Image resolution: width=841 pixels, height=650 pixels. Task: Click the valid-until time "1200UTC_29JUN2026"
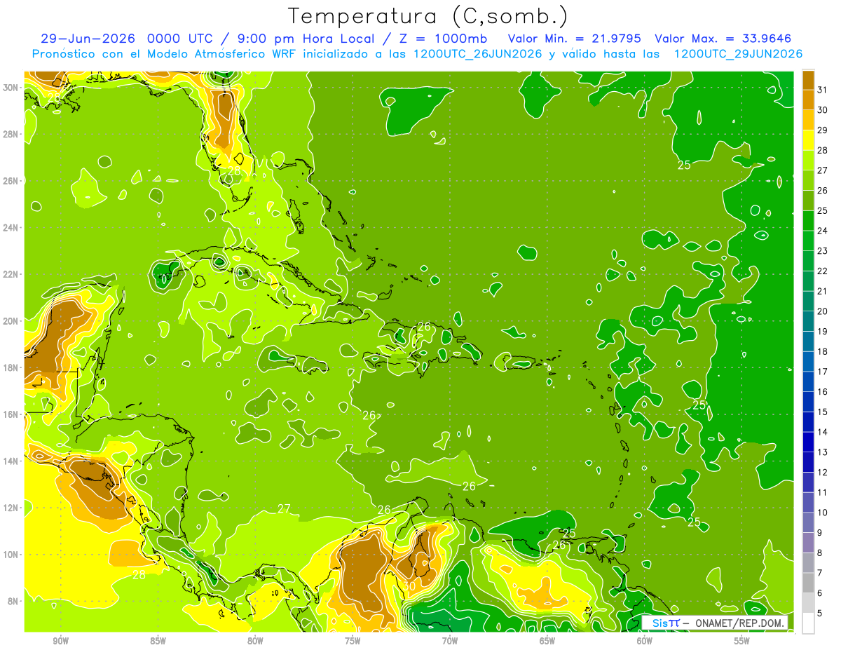738,54
